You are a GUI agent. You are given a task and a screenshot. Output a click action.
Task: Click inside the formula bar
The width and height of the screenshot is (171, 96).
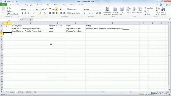[101, 20]
